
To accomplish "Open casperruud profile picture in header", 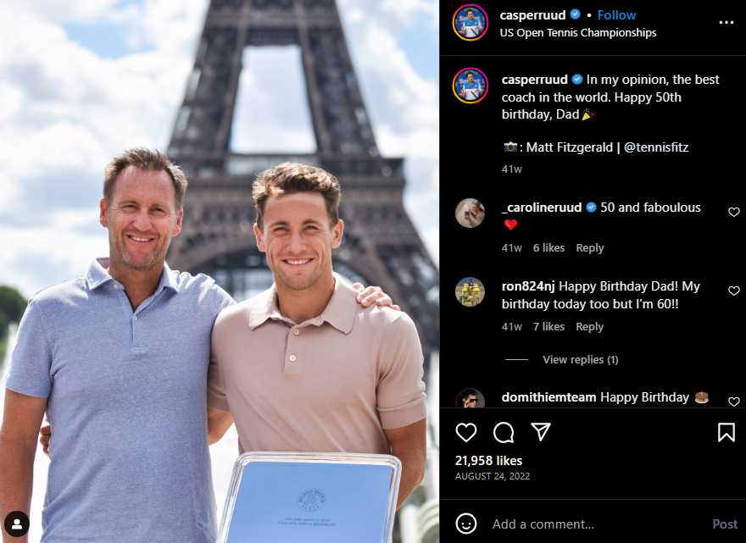I will coord(470,22).
